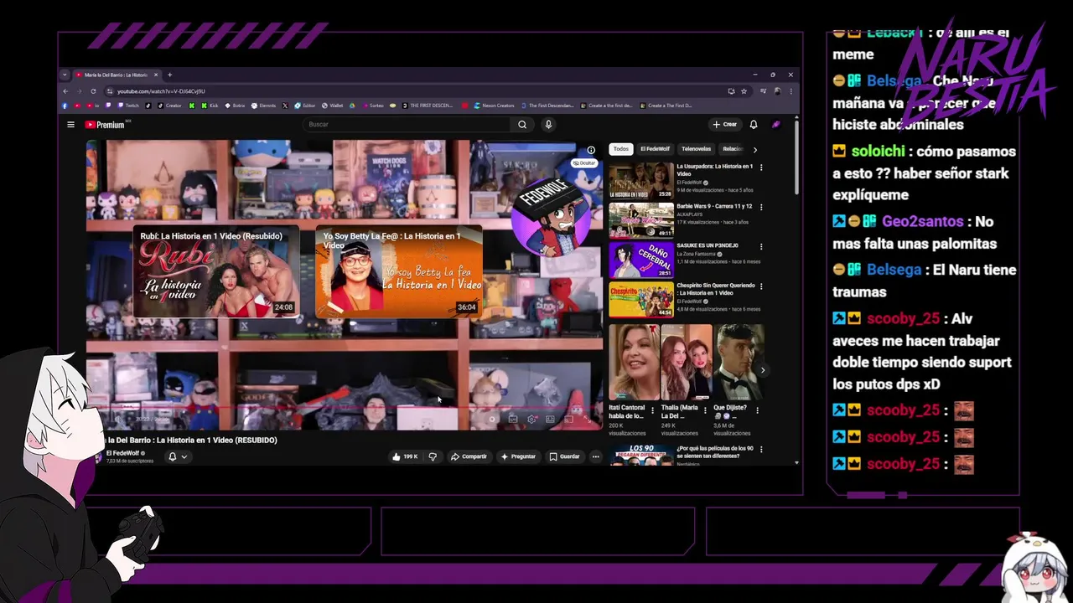Open the YouTube notifications bell
Image resolution: width=1073 pixels, height=603 pixels.
(x=754, y=124)
